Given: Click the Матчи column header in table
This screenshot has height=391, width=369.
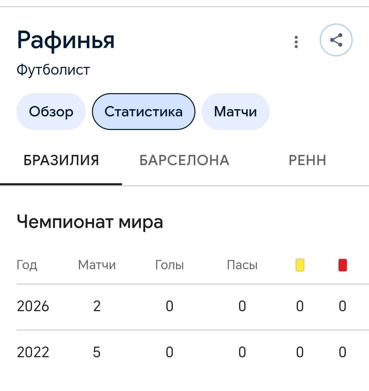Looking at the screenshot, I should pos(97,265).
